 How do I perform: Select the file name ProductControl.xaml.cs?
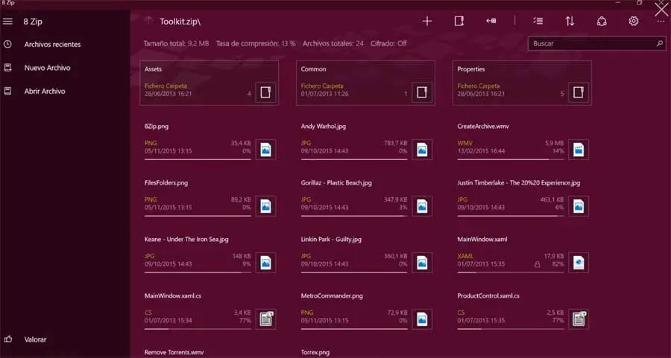pos(488,295)
